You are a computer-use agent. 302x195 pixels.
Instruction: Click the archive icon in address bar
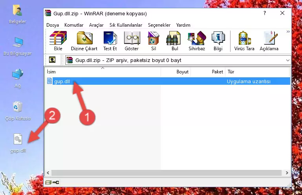[70, 60]
